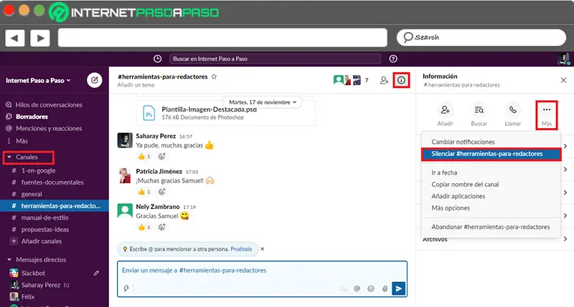Open the Martes, 17 de noviembre date dropdown
Viewport: 574px width, 307px height.
coord(262,102)
